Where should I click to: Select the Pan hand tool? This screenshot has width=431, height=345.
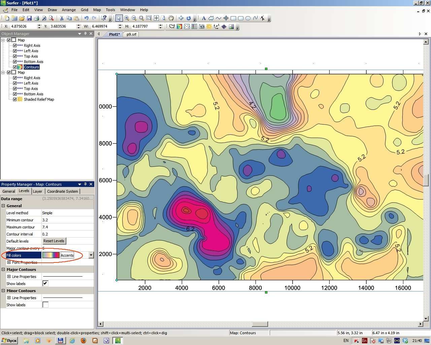click(171, 18)
